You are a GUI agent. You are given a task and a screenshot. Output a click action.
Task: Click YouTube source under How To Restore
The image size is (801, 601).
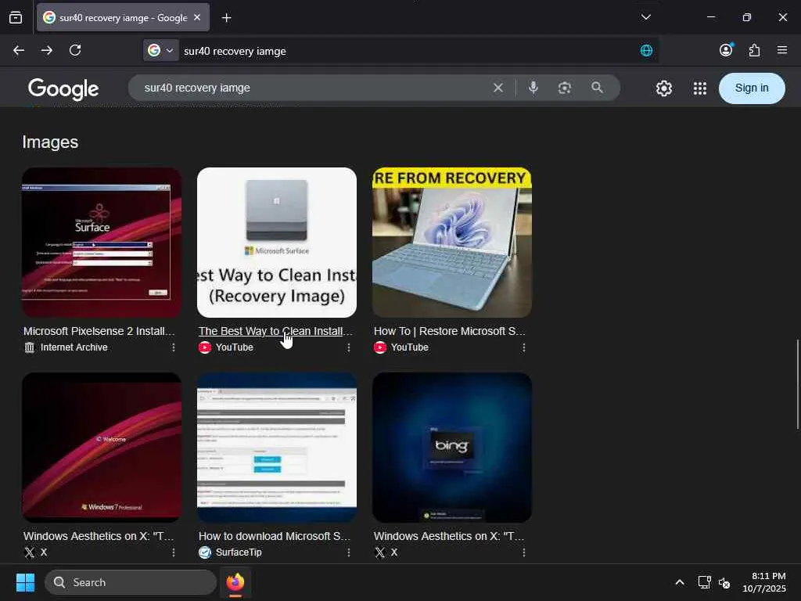click(410, 347)
